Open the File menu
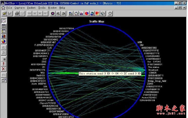This screenshot has height=118, width=188. (x=9, y=8)
